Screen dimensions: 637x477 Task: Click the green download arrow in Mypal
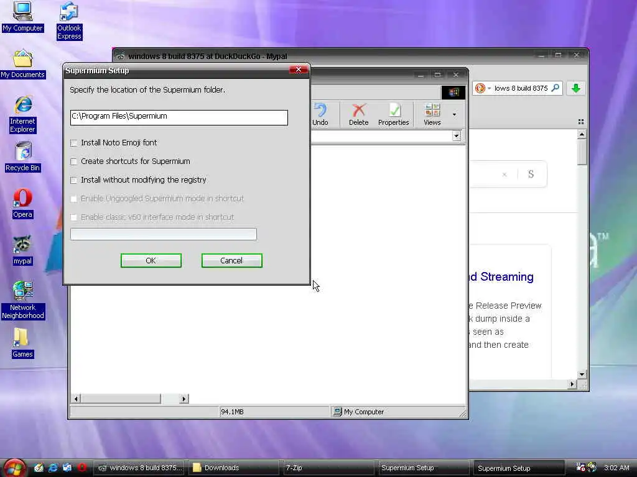pos(575,88)
